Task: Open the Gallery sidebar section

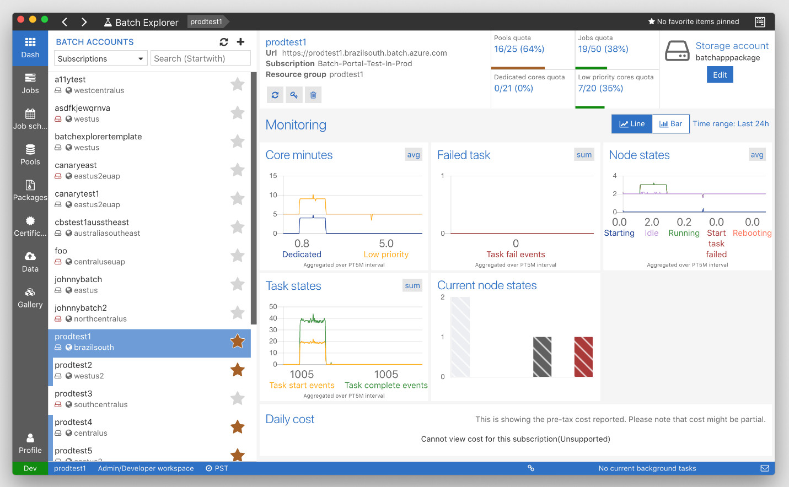Action: 30,298
